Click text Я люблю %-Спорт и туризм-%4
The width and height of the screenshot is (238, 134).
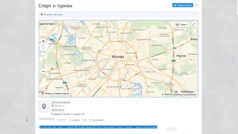tap(68, 114)
